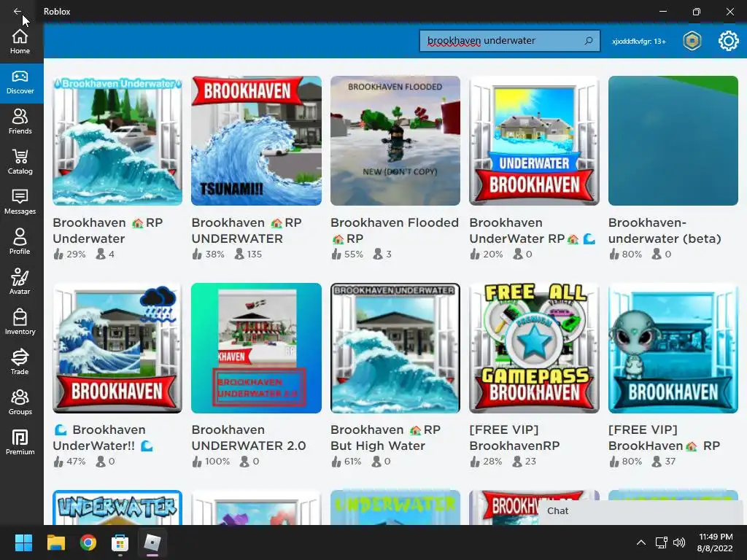Open the Chat panel
Screen dimensions: 747x560
(640, 511)
